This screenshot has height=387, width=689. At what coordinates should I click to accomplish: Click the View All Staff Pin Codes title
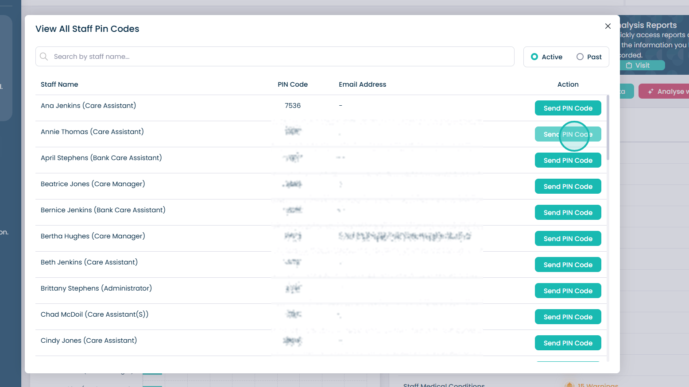pos(87,29)
